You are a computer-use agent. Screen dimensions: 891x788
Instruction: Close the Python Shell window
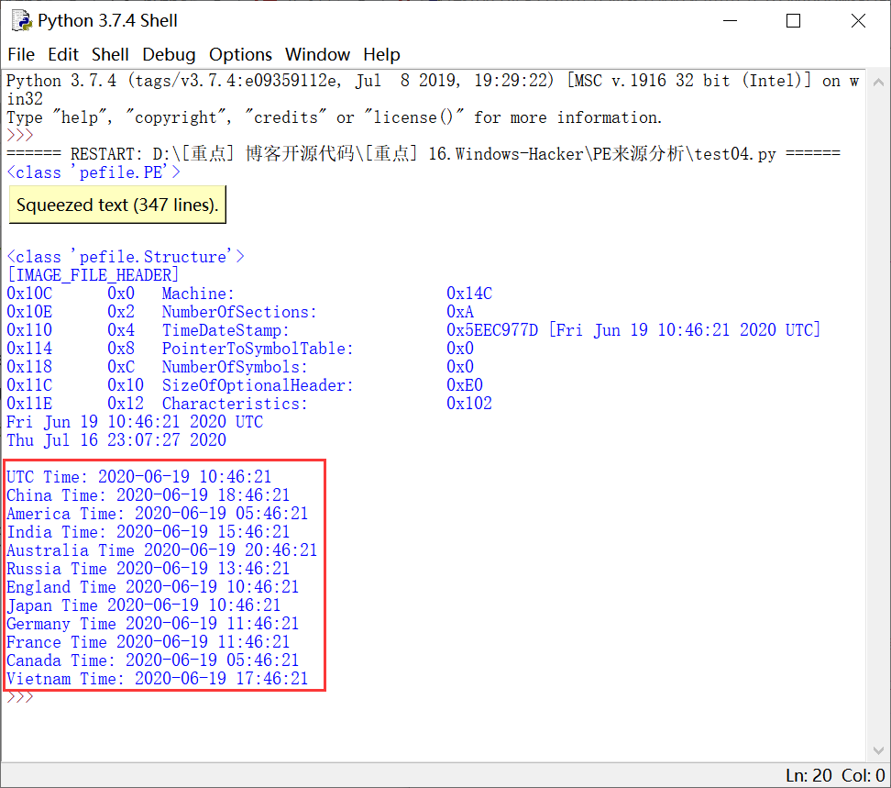tap(858, 20)
